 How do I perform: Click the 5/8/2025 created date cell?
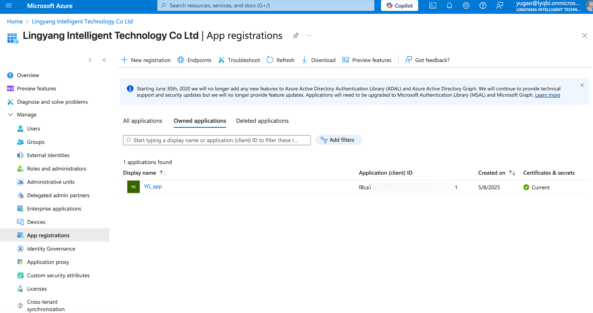(489, 187)
